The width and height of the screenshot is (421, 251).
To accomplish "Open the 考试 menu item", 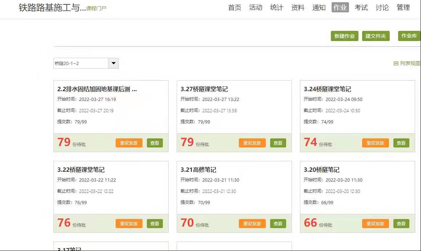I will [x=361, y=8].
